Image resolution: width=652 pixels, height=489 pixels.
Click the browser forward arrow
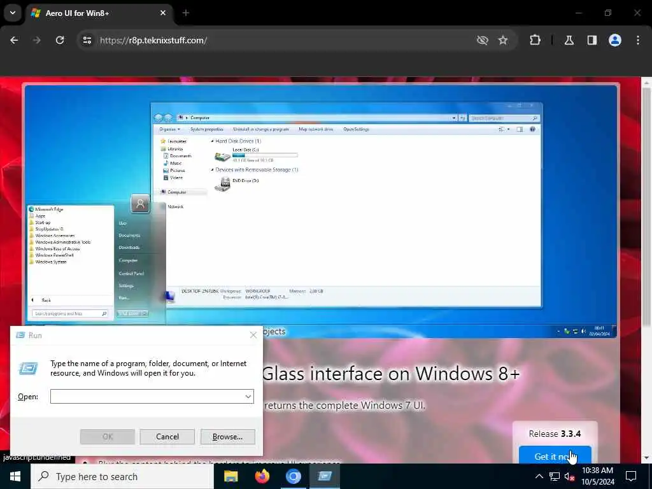36,40
